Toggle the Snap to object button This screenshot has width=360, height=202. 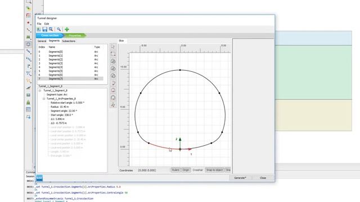pyautogui.click(x=214, y=170)
